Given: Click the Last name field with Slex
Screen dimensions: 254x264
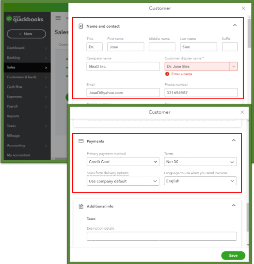Looking at the screenshot, I should (199, 47).
